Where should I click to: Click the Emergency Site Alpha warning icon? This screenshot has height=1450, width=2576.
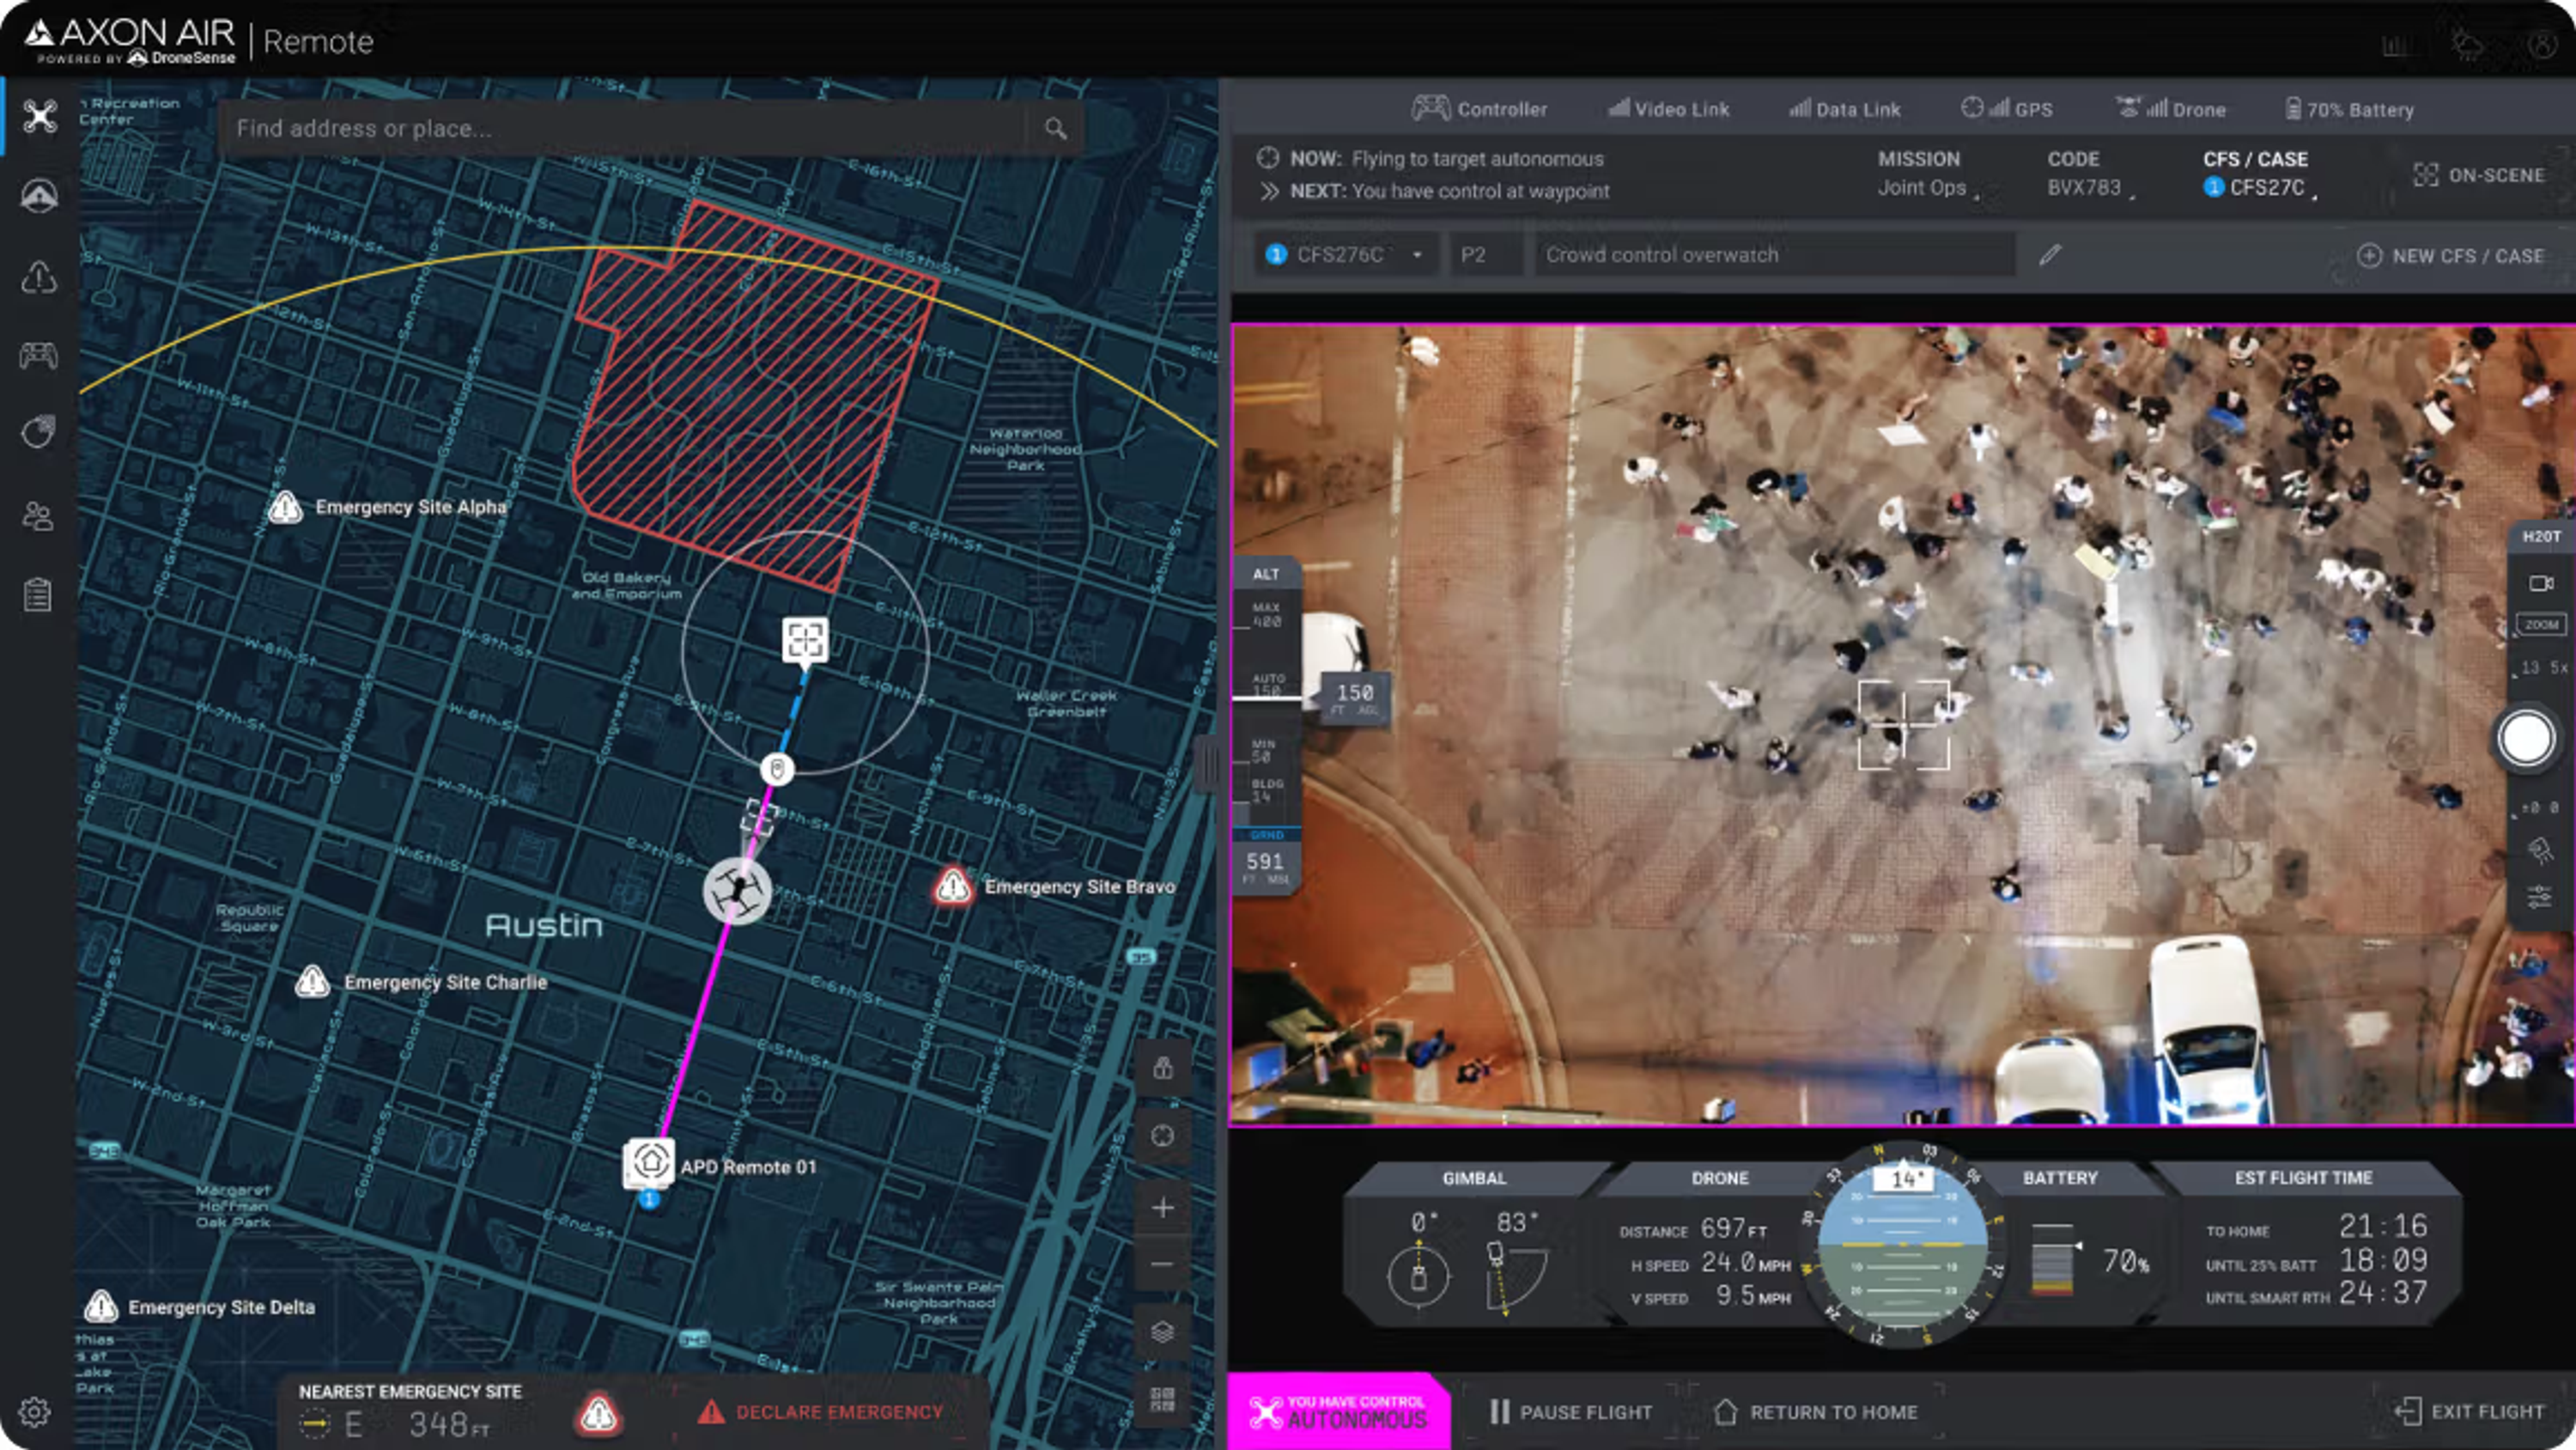coord(285,506)
